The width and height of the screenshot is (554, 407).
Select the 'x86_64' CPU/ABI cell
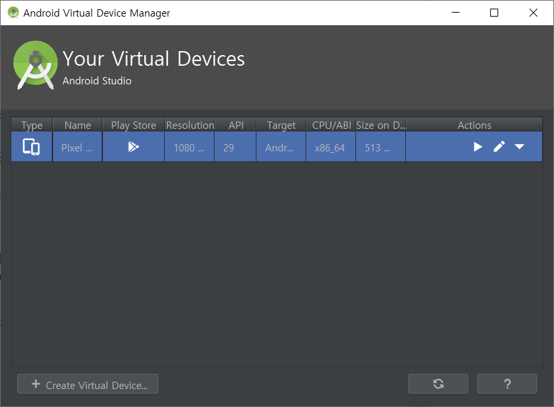click(x=331, y=147)
